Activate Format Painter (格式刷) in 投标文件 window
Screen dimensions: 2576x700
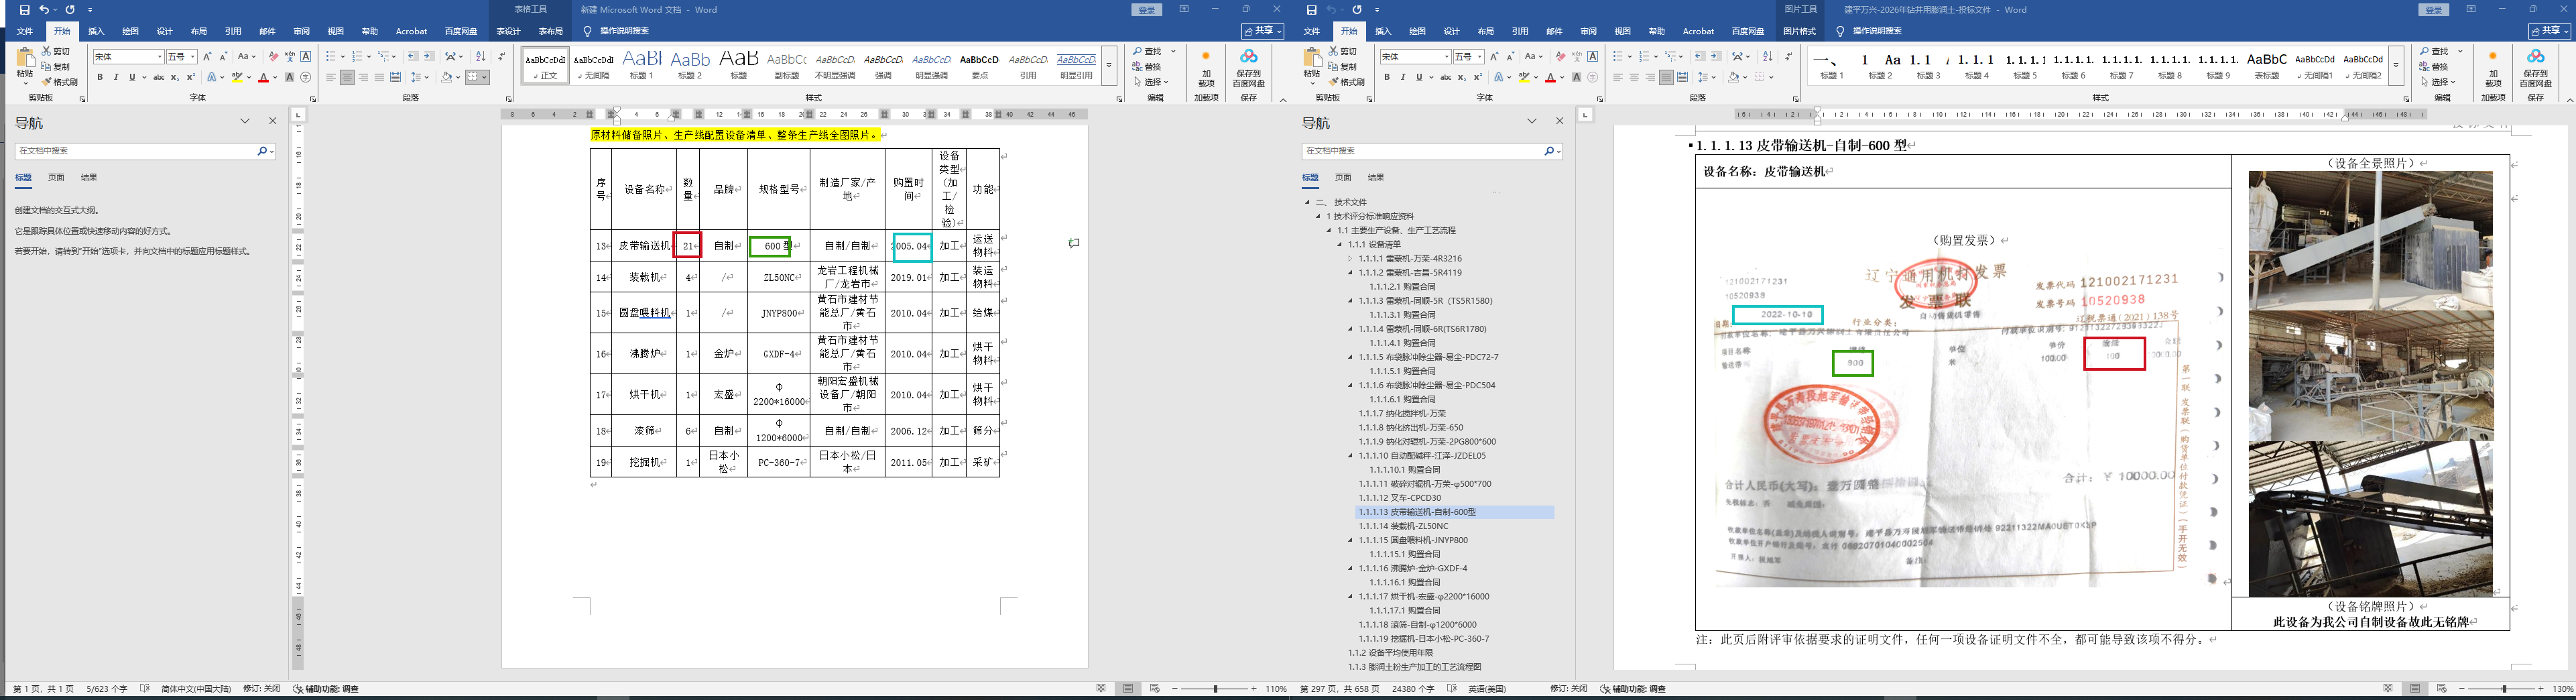click(x=1346, y=82)
